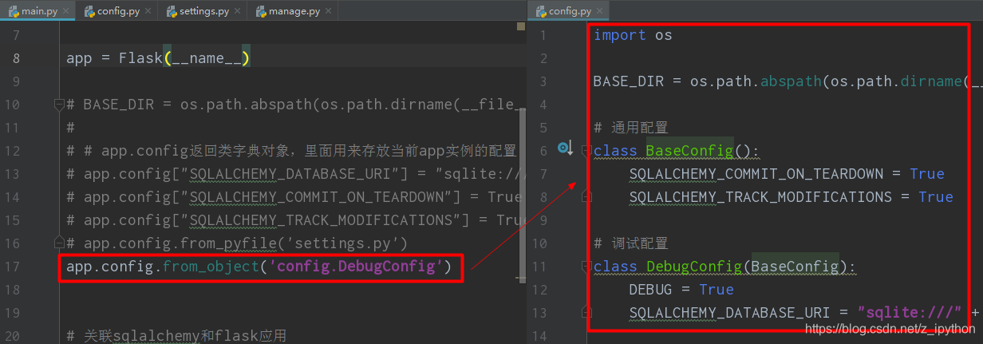Viewport: 983px width, 344px height.
Task: Click the __name__ argument inside Flask()
Action: point(207,58)
